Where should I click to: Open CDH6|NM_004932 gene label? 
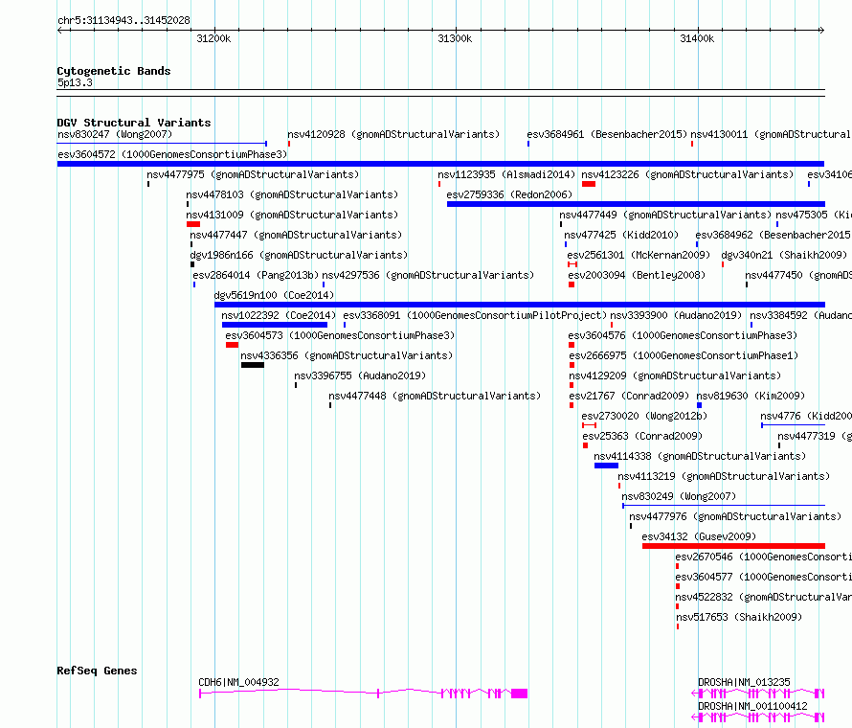[238, 682]
